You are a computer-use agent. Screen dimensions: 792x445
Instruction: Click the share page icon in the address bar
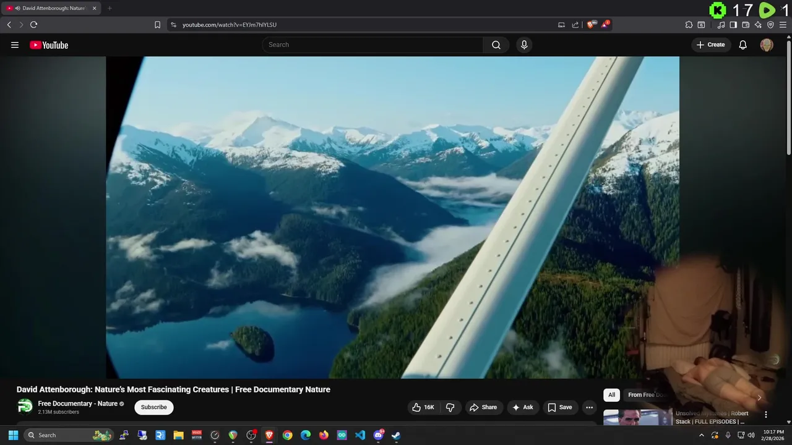click(x=575, y=25)
